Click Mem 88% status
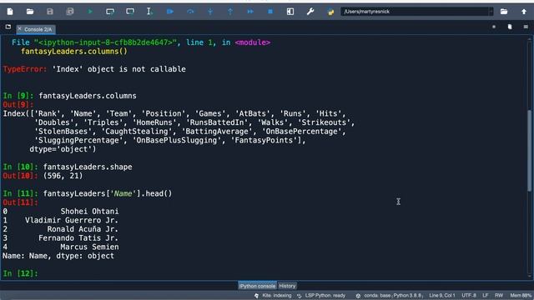Screen dimensions: 534x300 pyautogui.click(x=521, y=296)
